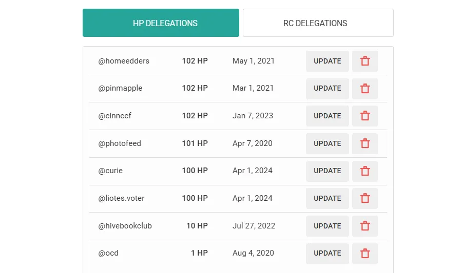Remove the @curie delegation with trash icon
462x273 pixels.
[x=365, y=171]
